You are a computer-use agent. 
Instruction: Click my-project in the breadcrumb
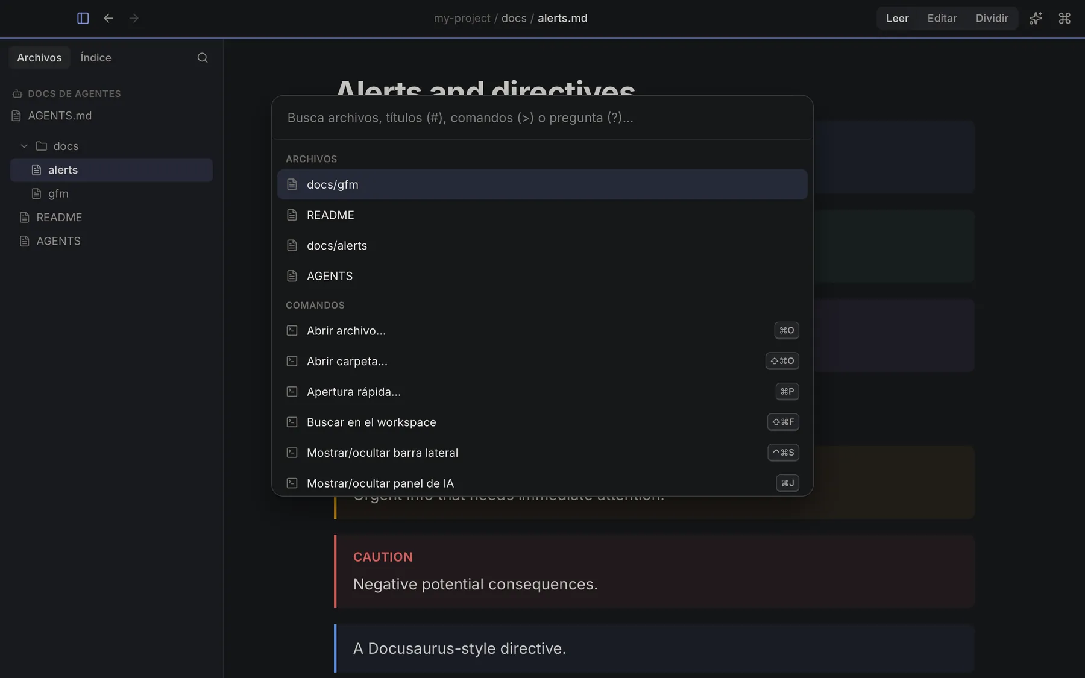tap(462, 18)
